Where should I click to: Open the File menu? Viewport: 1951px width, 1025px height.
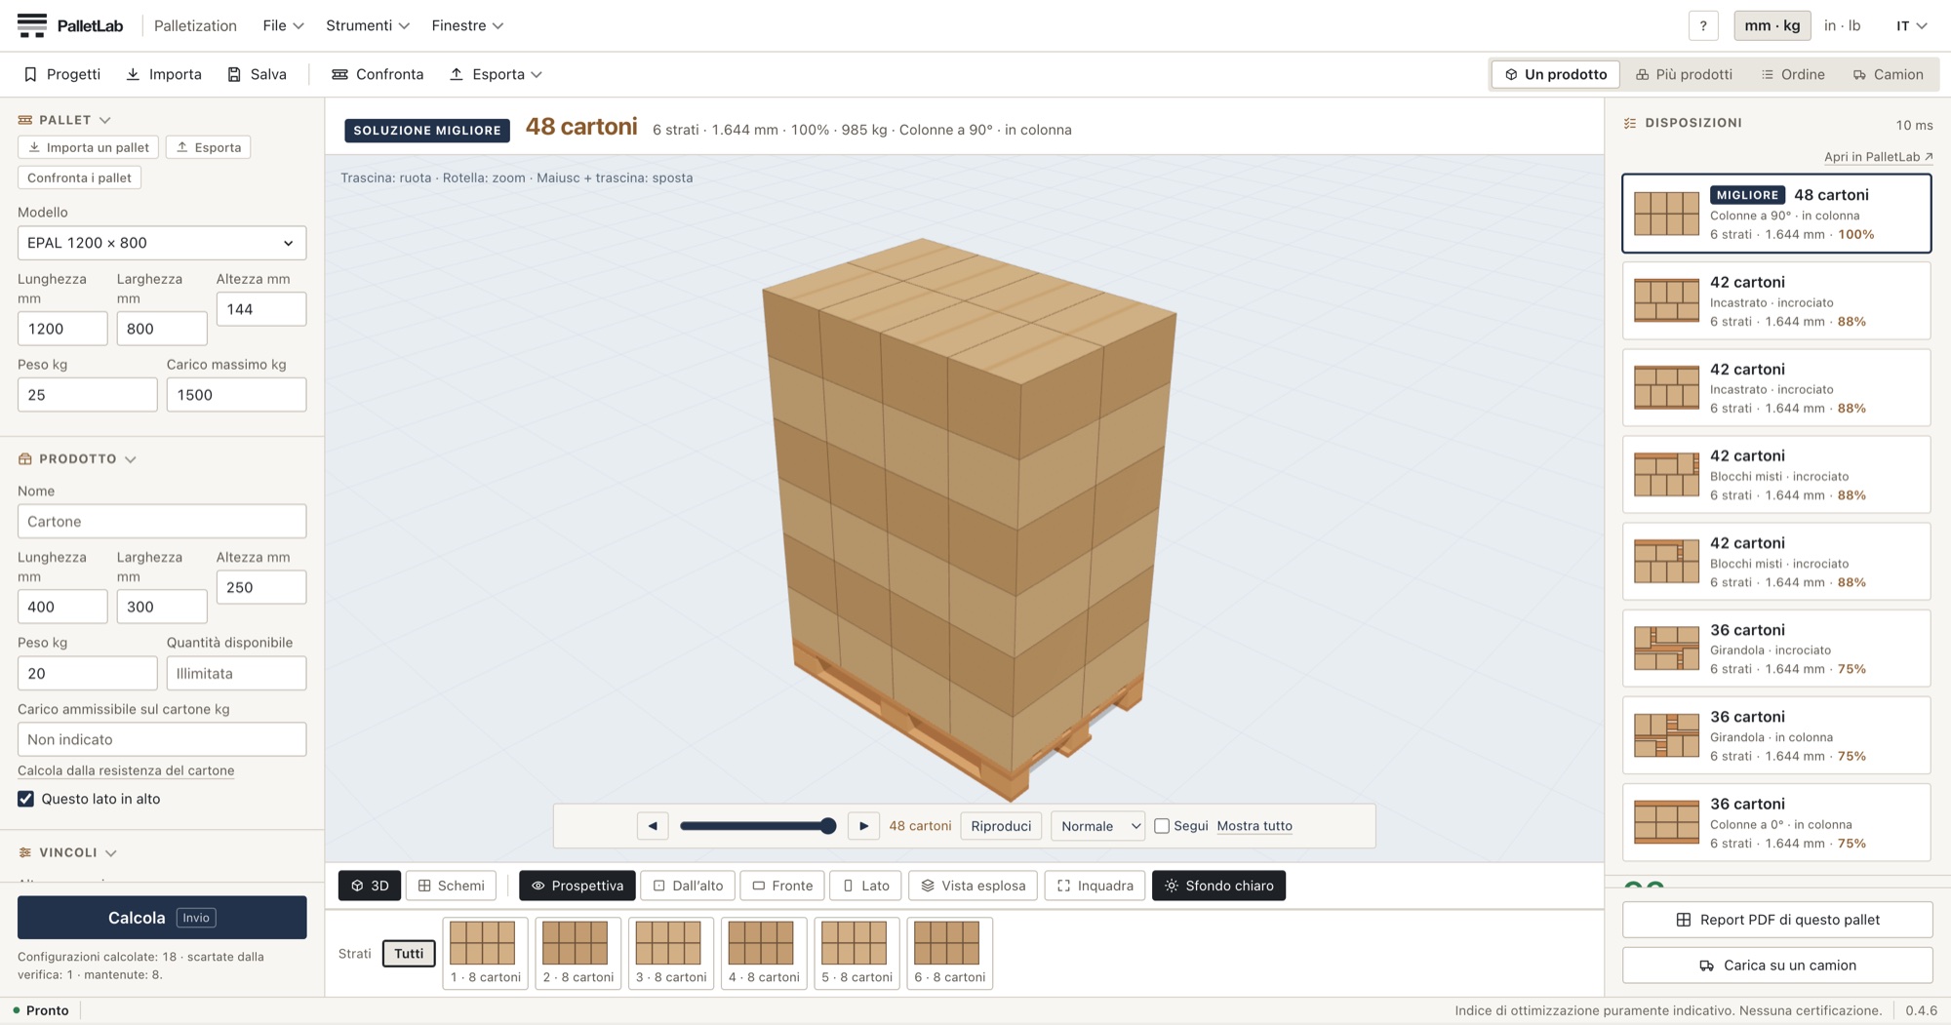283,25
